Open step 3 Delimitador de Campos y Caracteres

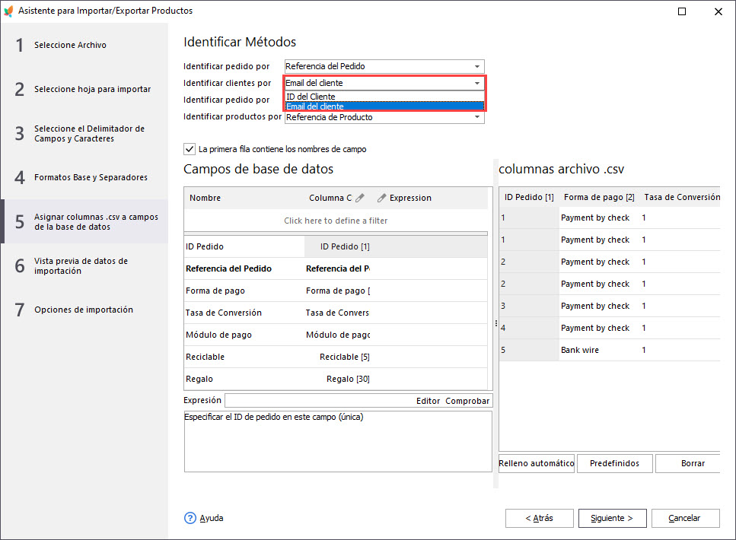pyautogui.click(x=84, y=134)
